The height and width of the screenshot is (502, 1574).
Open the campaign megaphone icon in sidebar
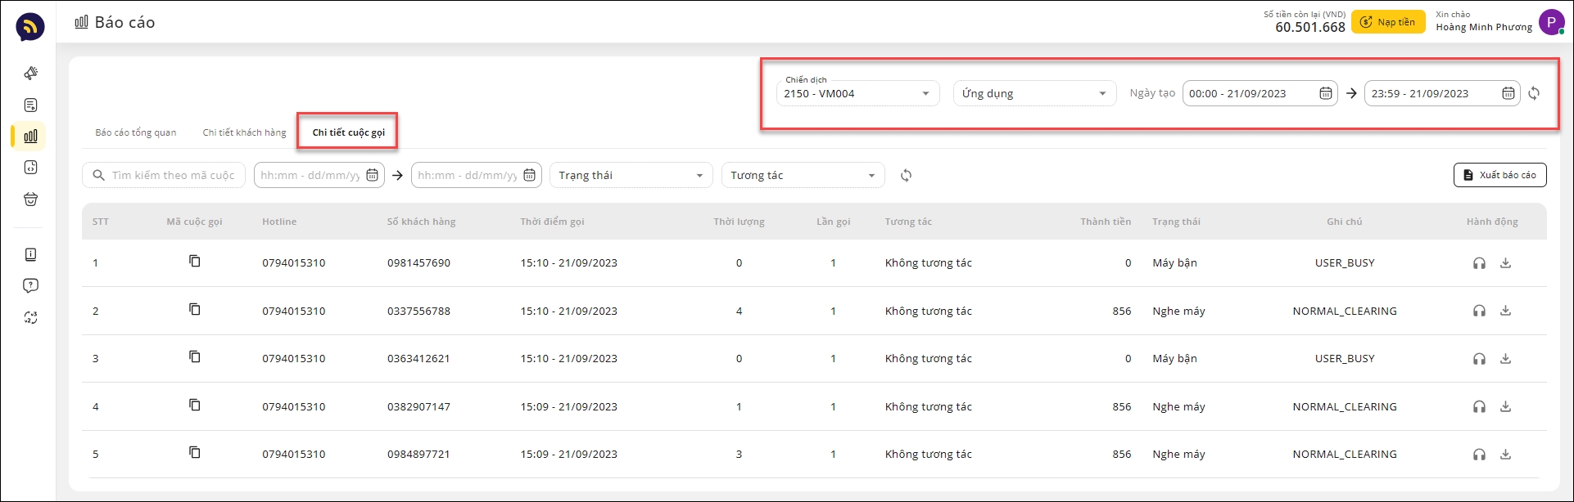[30, 74]
